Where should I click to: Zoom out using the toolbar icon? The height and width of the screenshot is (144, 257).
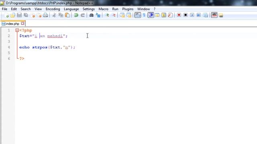(113, 15)
